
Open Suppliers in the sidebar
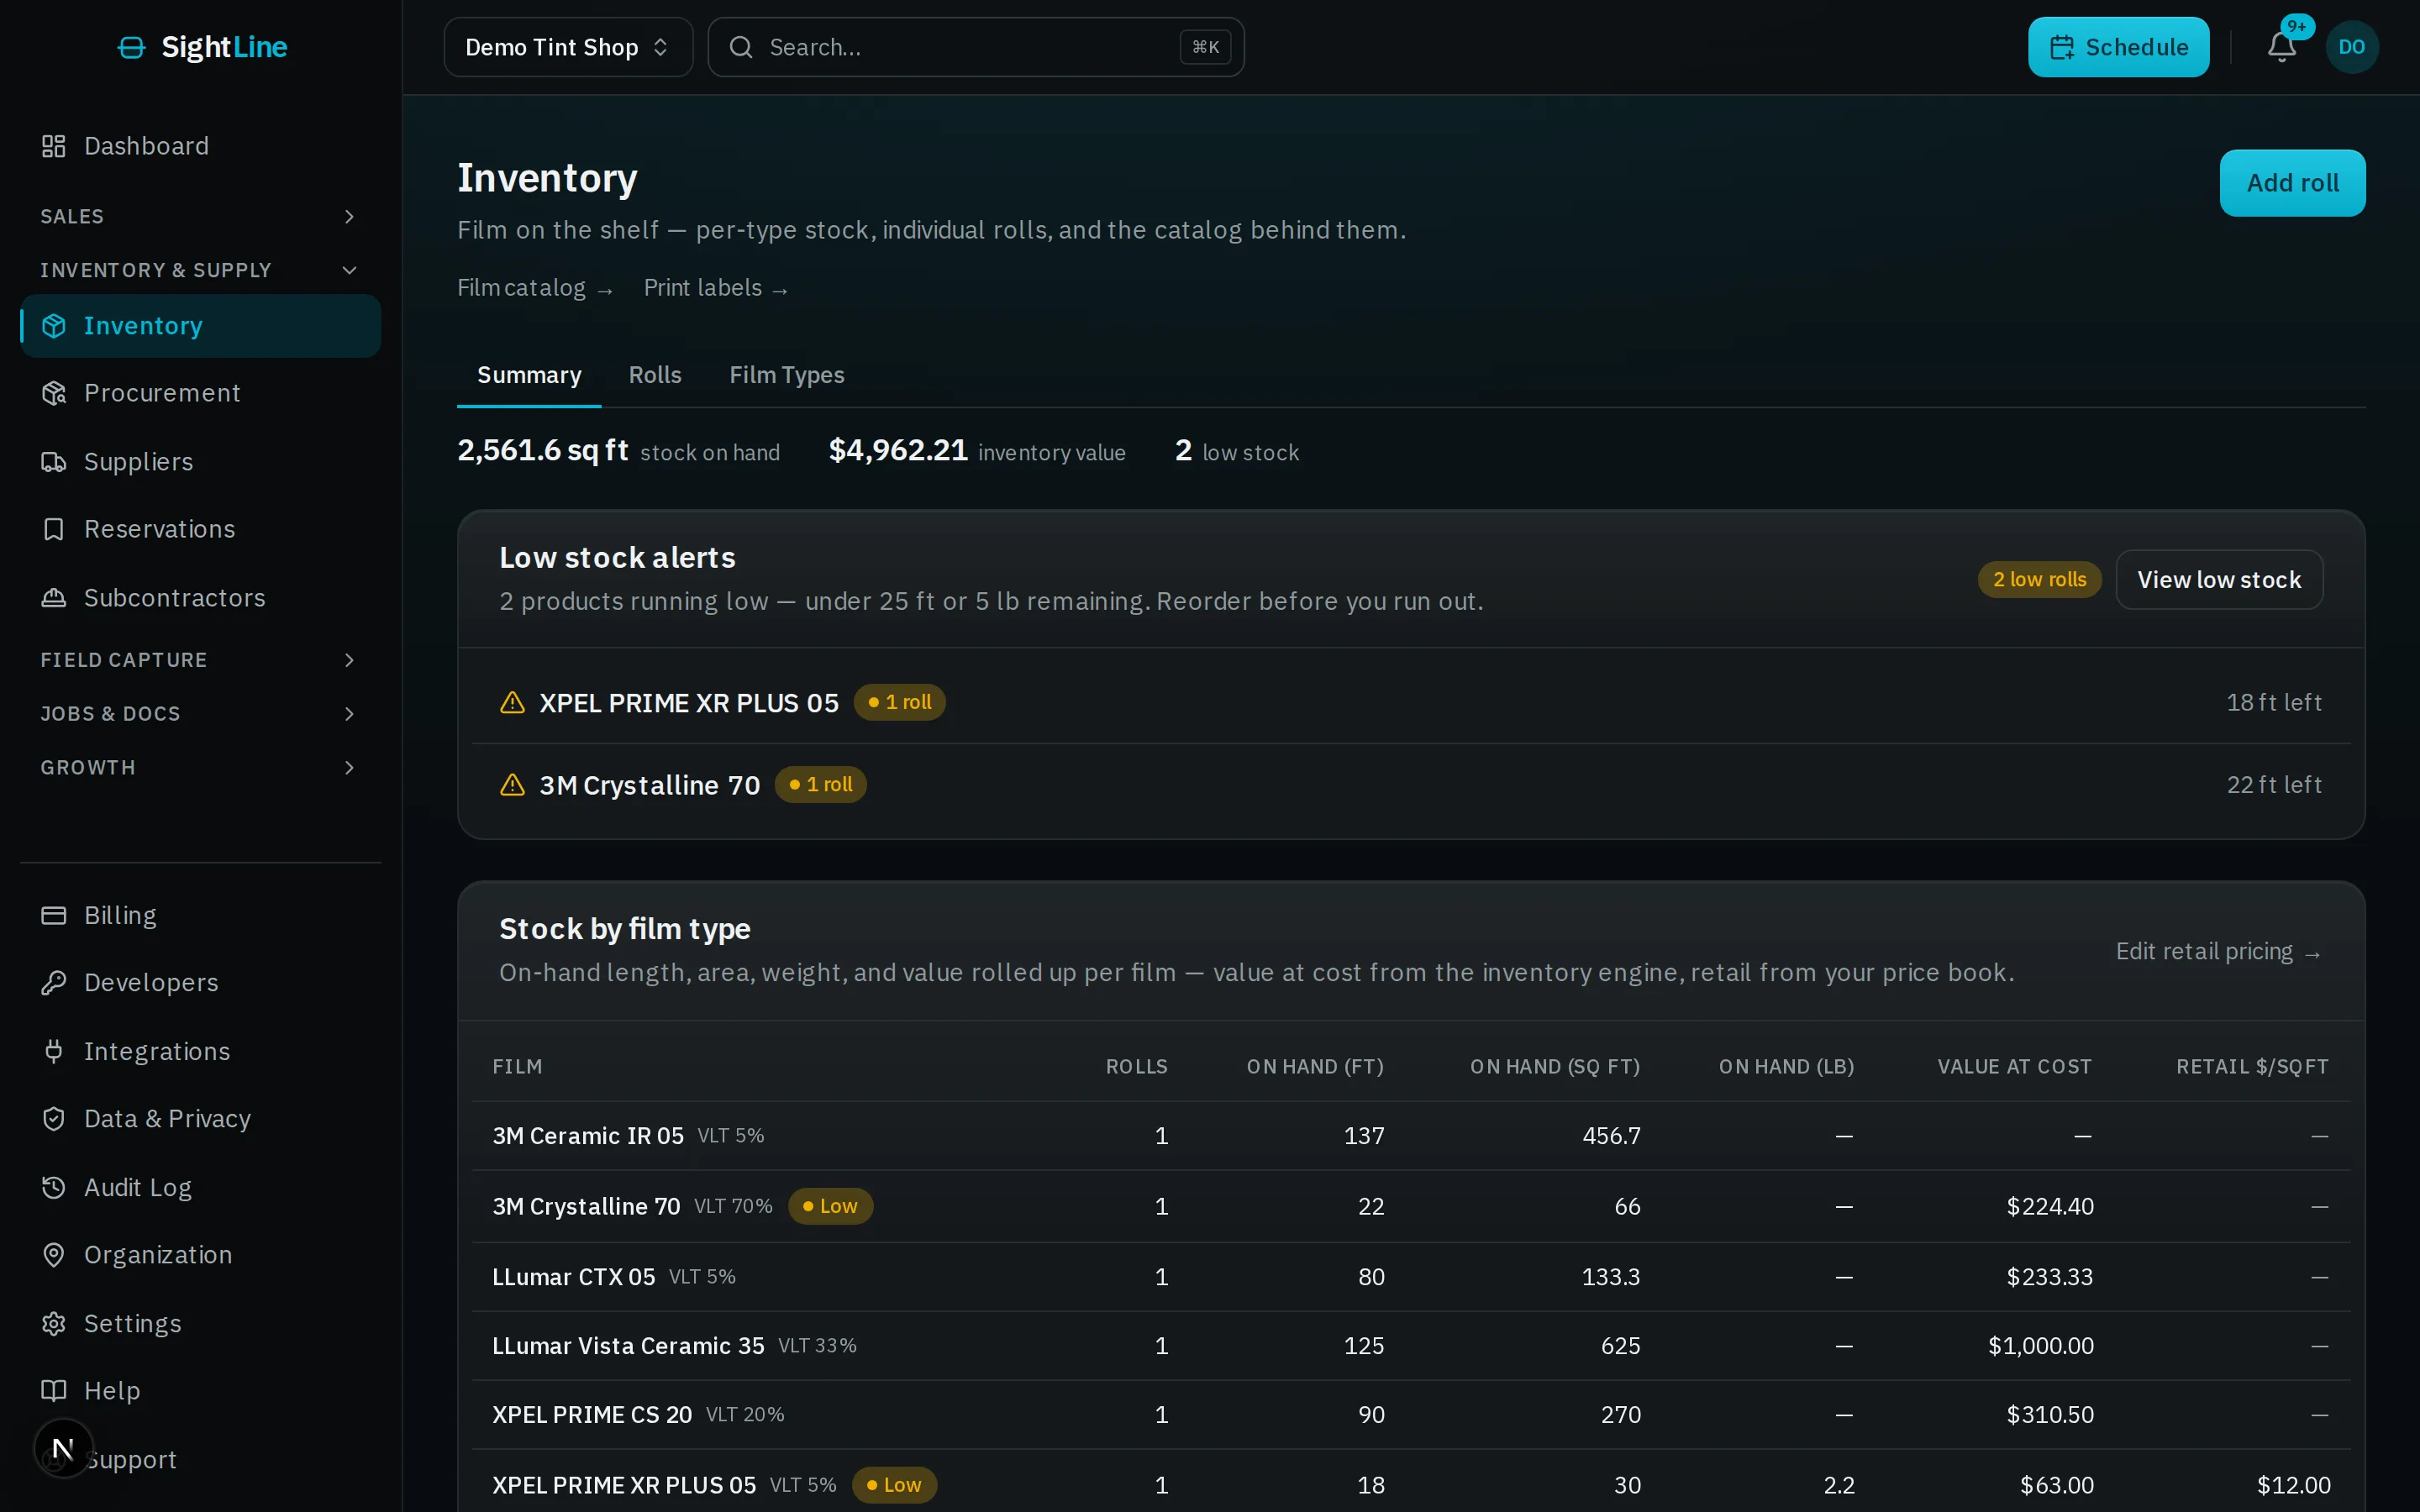click(200, 462)
